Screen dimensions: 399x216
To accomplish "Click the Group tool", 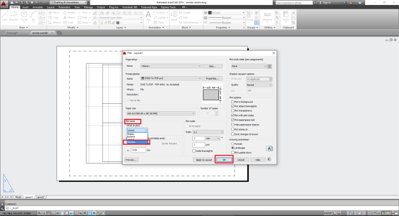I will tap(250, 15).
